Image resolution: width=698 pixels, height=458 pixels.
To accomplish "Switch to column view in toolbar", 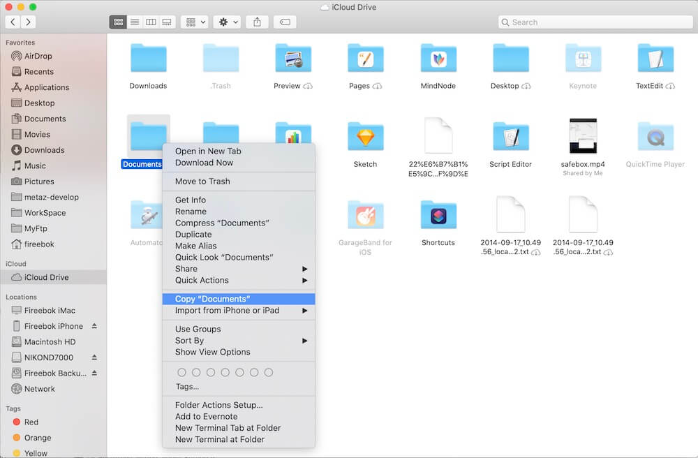I will pos(151,22).
